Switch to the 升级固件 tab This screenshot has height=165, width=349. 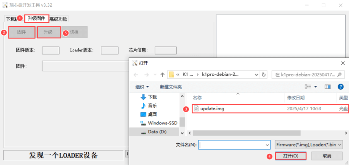tap(37, 18)
